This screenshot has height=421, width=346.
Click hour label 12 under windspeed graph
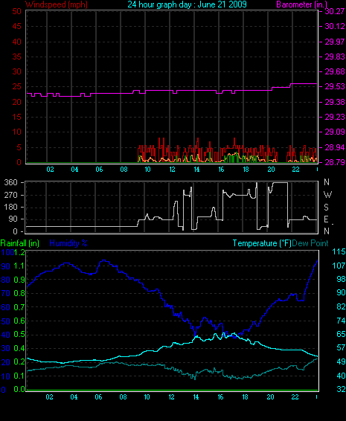tap(172, 170)
